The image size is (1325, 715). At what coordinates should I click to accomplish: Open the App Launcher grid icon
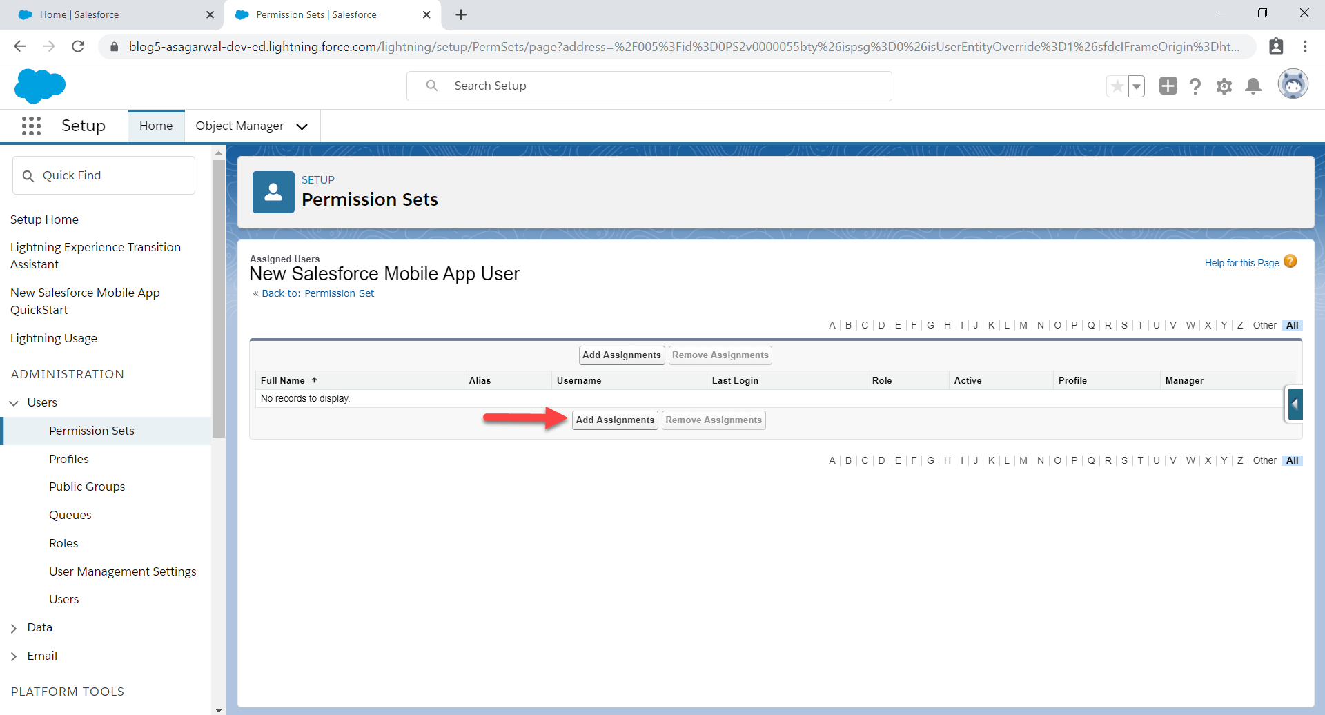(31, 126)
